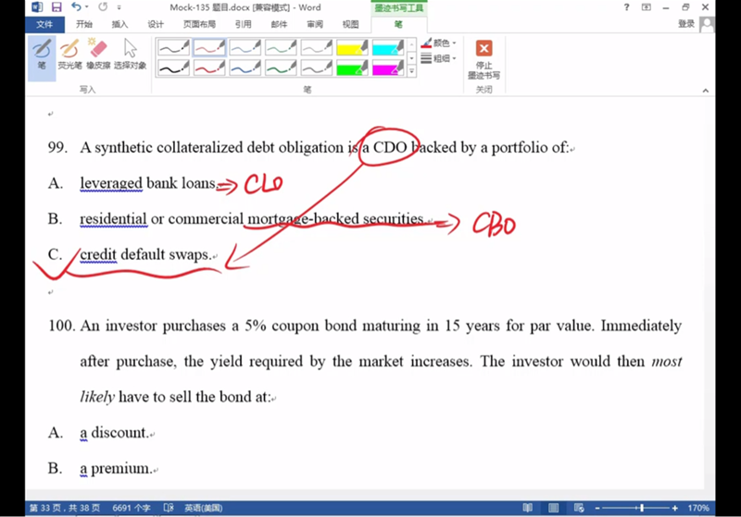Select the Eraser (橡皮擦) tool
Image resolution: width=741 pixels, height=517 pixels.
[x=97, y=54]
